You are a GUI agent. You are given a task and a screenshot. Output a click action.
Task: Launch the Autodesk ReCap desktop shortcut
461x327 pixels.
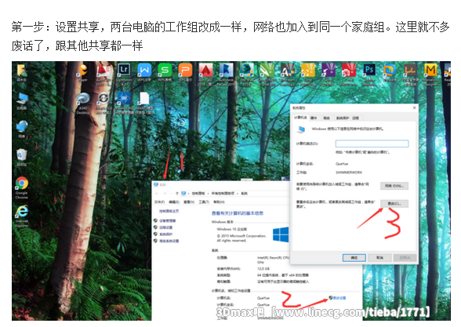tap(226, 74)
